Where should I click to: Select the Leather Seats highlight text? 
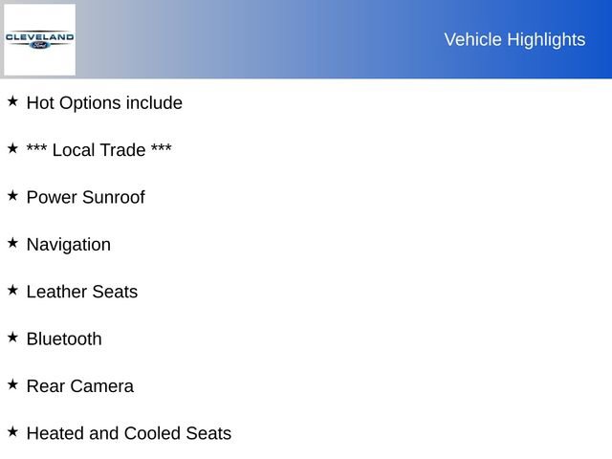tap(81, 292)
